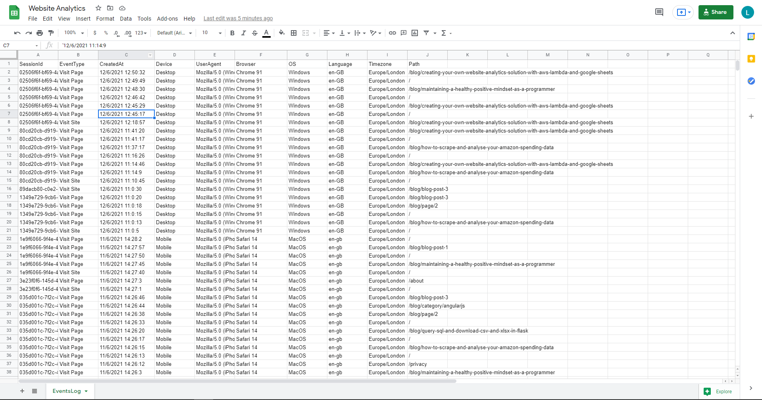Image resolution: width=762 pixels, height=400 pixels.
Task: Toggle italic formatting
Action: pyautogui.click(x=243, y=33)
